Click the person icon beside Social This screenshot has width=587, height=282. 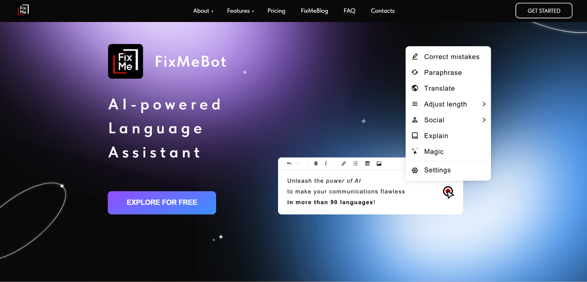pos(415,120)
